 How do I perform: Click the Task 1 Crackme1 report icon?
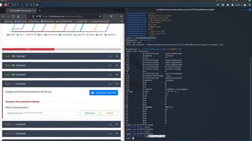(x=110, y=56)
